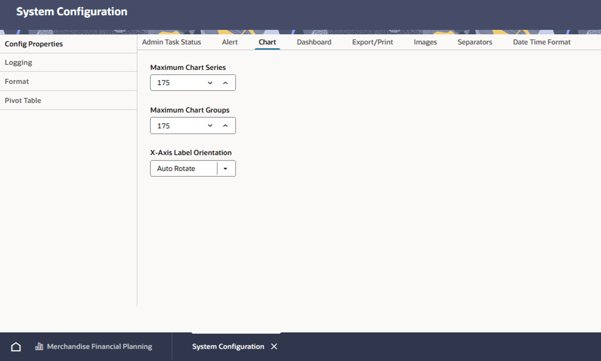Go to the home icon in bottom bar
Screen dimensions: 601x361
pos(16,347)
